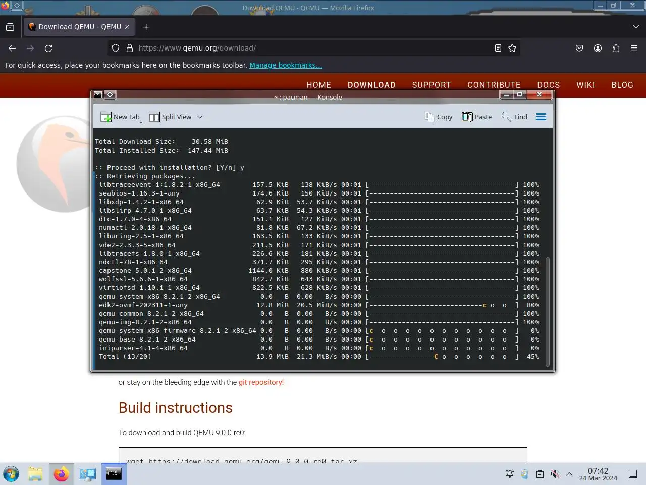Click New Tab in Konsole toolbar

(x=120, y=117)
